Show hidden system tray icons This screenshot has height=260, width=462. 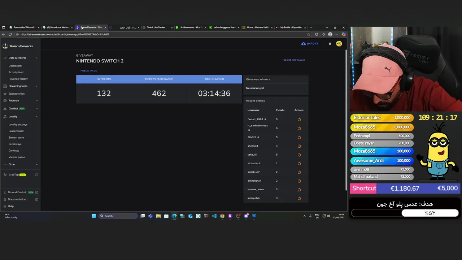point(304,216)
